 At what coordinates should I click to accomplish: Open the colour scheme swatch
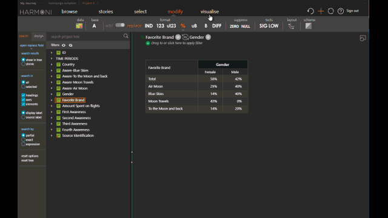(309, 26)
